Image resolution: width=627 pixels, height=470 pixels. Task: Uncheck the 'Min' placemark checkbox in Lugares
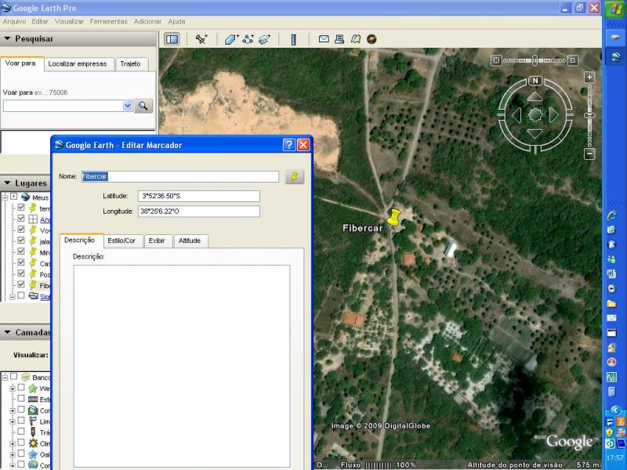pos(21,251)
